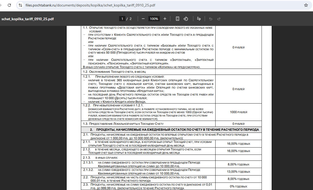Rotate the PDF counterclockwise

point(186,19)
